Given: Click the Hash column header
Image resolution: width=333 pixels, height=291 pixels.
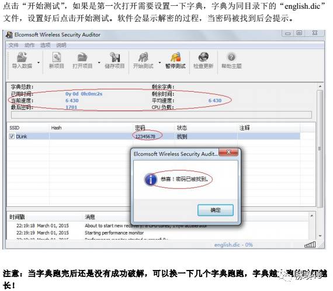Looking at the screenshot, I should (56, 127).
